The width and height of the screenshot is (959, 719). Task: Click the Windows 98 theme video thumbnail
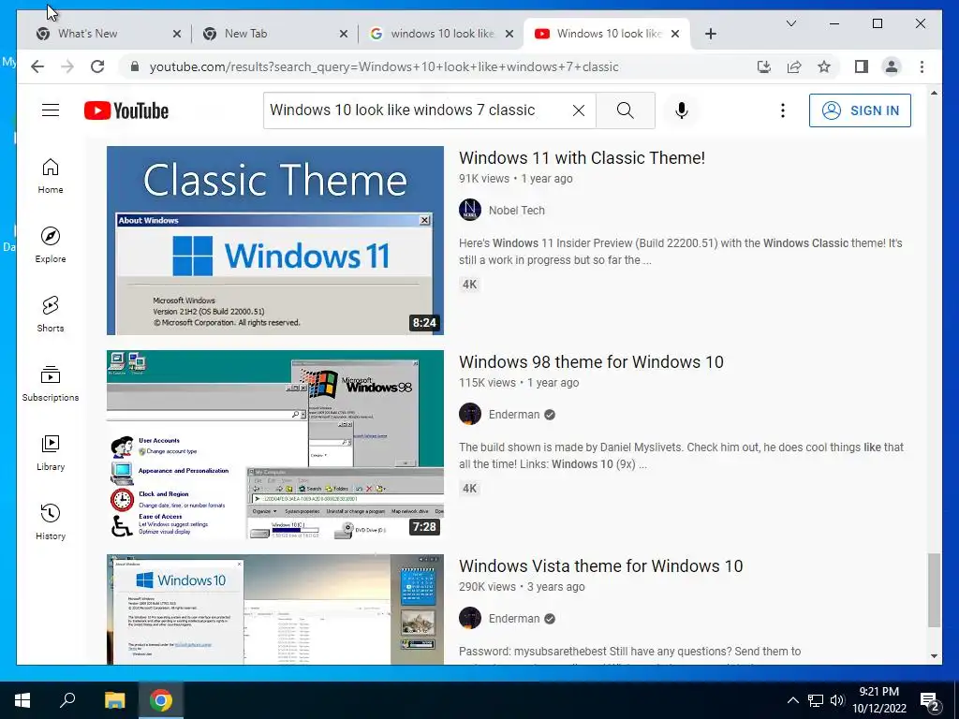tap(275, 445)
